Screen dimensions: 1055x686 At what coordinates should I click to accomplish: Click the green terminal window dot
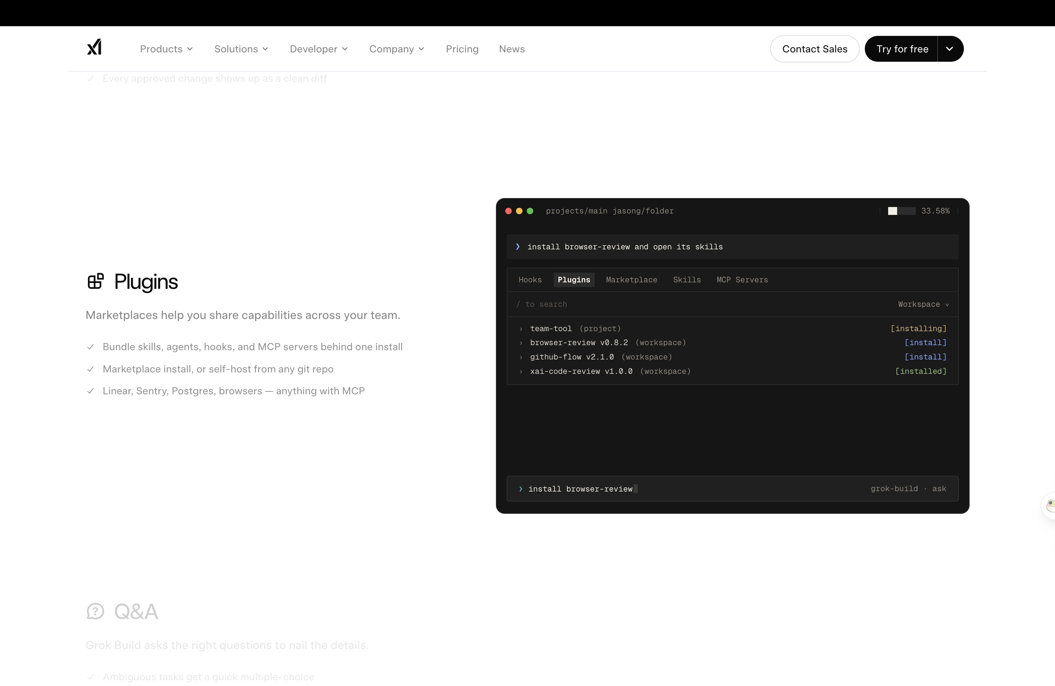pos(530,211)
